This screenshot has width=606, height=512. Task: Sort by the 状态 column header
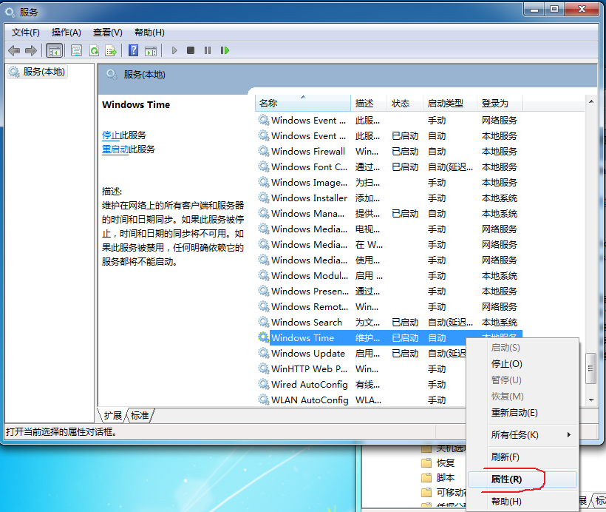[405, 104]
